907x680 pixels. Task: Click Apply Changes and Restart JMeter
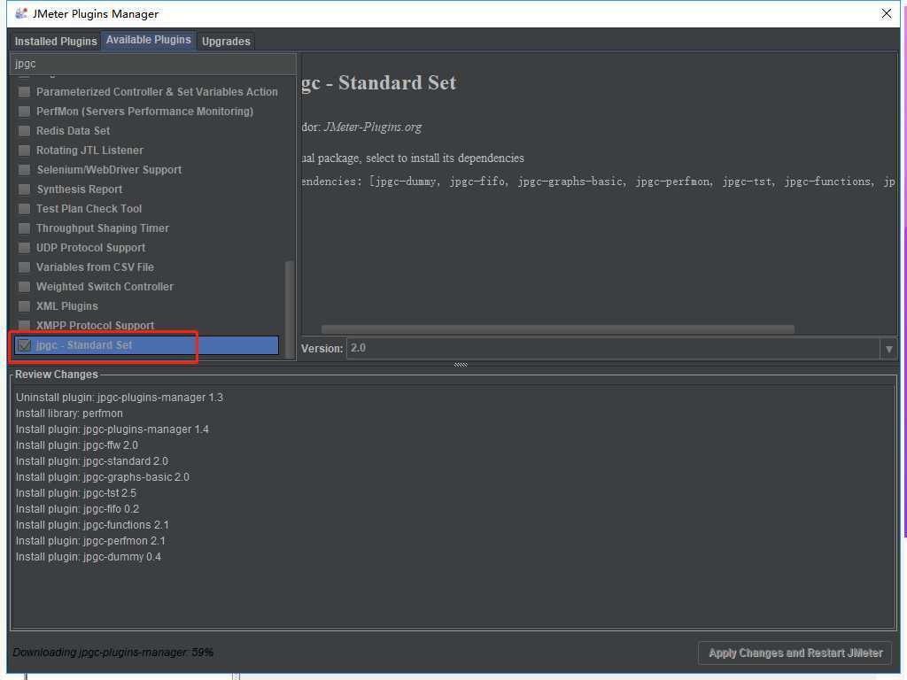(x=795, y=653)
